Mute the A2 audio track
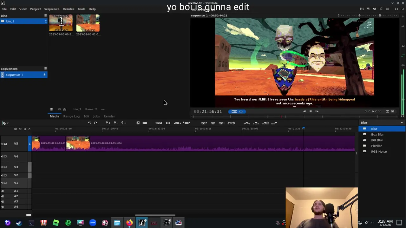 (x=2, y=196)
